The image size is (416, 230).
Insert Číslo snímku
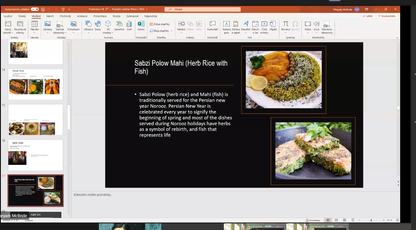(x=264, y=27)
